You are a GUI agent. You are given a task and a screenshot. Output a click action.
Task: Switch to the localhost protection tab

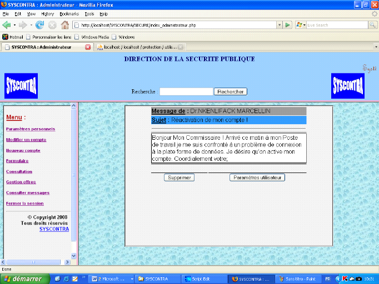[139, 47]
